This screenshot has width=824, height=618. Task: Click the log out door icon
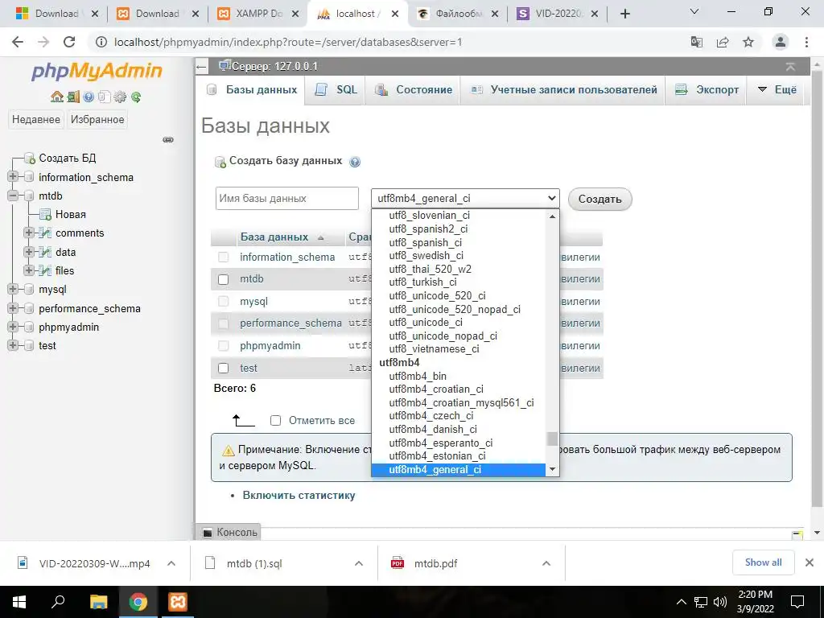click(73, 97)
